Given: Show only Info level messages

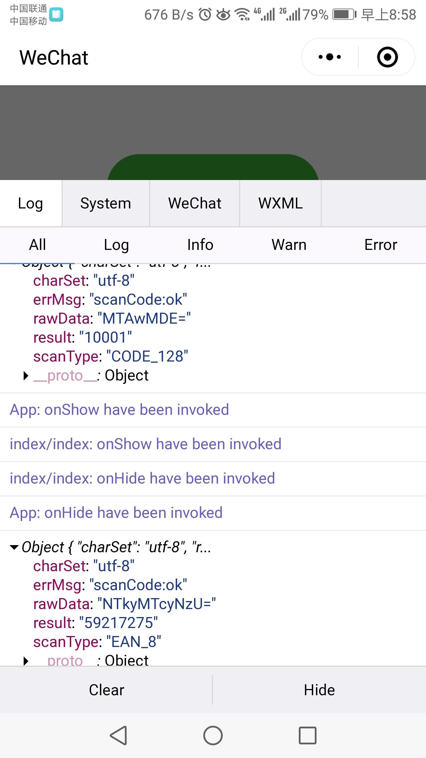Looking at the screenshot, I should (x=200, y=245).
